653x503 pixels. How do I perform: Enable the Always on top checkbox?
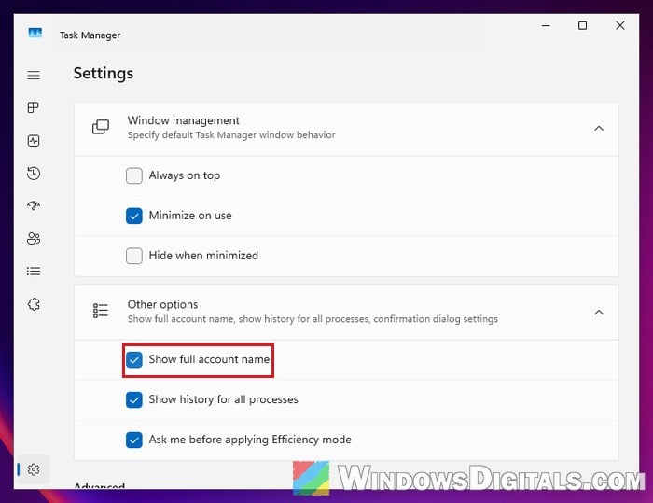coord(134,175)
